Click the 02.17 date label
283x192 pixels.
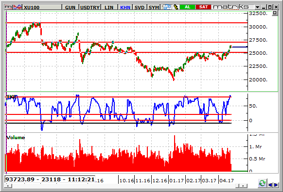tap(194, 180)
